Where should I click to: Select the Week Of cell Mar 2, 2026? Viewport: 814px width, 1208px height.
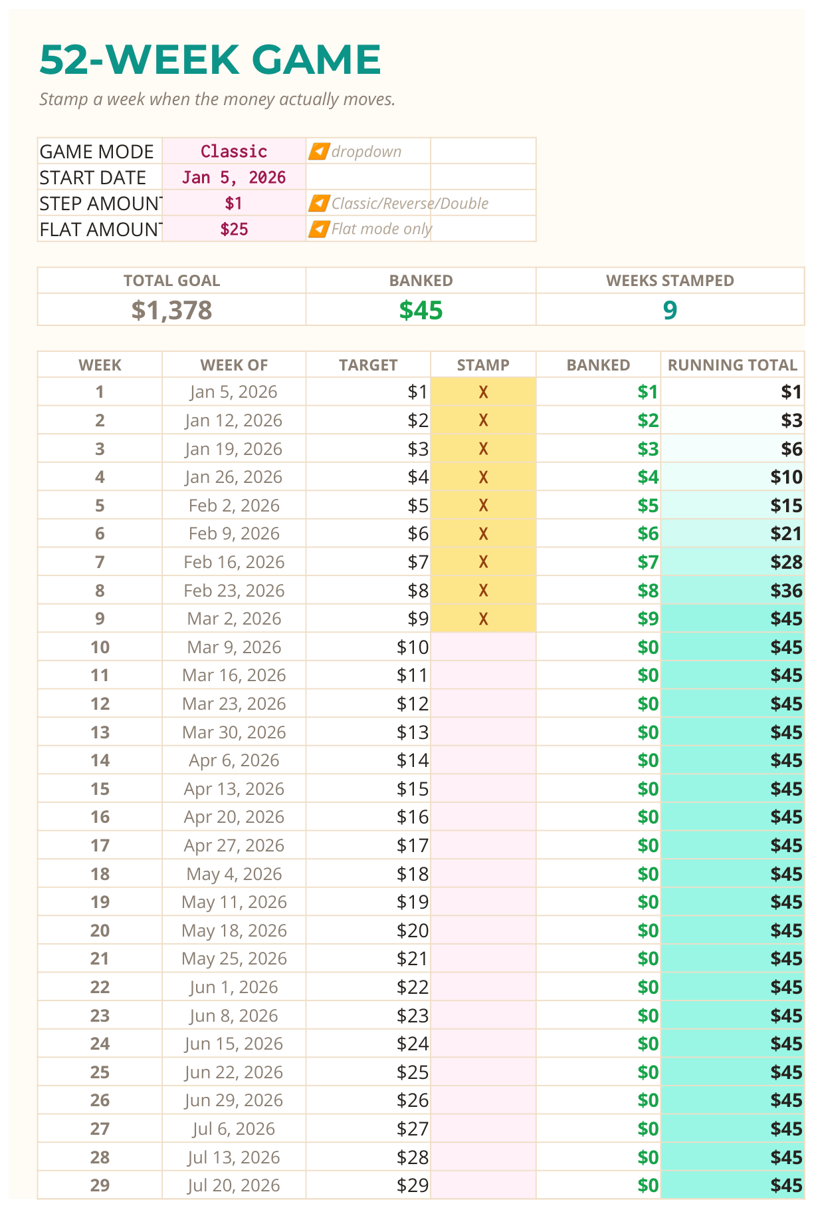point(234,619)
